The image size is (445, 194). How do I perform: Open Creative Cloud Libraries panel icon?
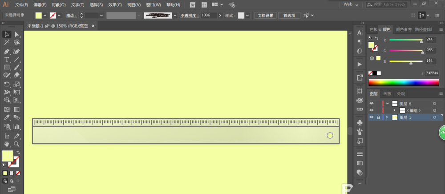(x=360, y=100)
